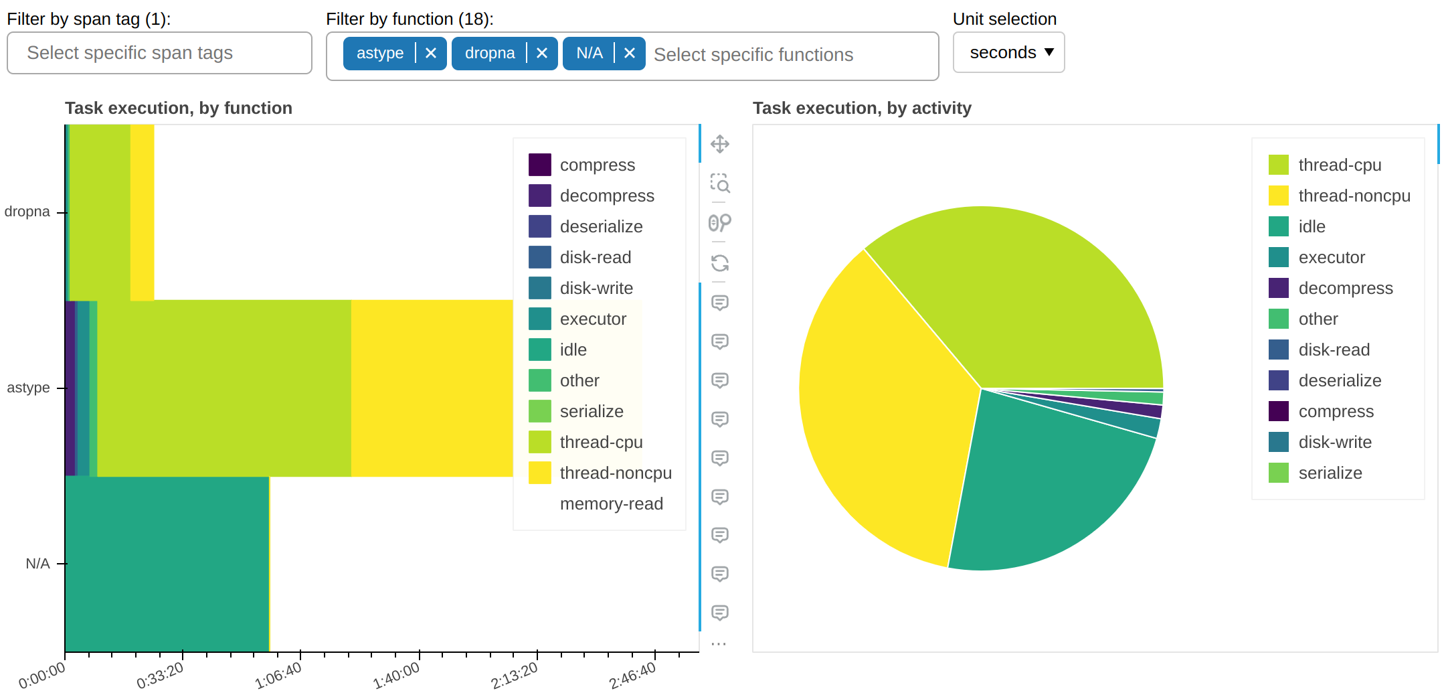Disable the second hover tooltip tool
This screenshot has height=691, width=1442.
point(719,342)
